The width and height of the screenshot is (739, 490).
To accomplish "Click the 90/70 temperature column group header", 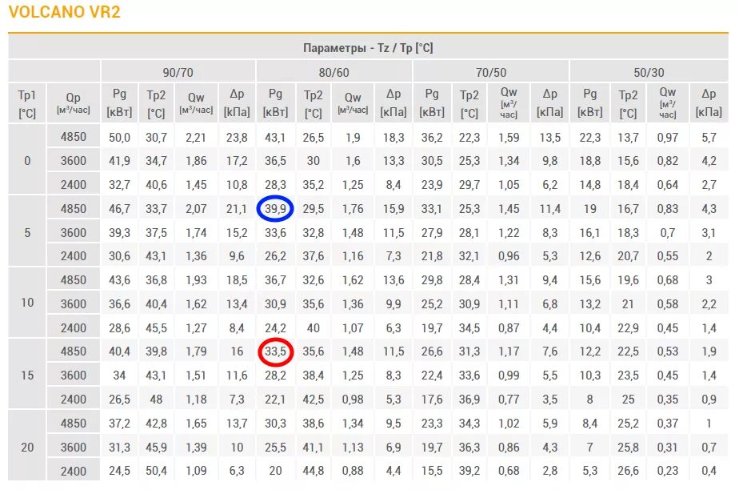I will (x=178, y=72).
